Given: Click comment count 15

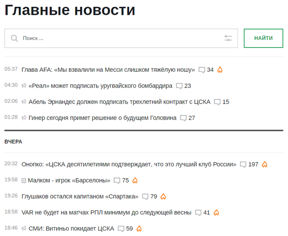Looking at the screenshot, I should click(226, 102).
